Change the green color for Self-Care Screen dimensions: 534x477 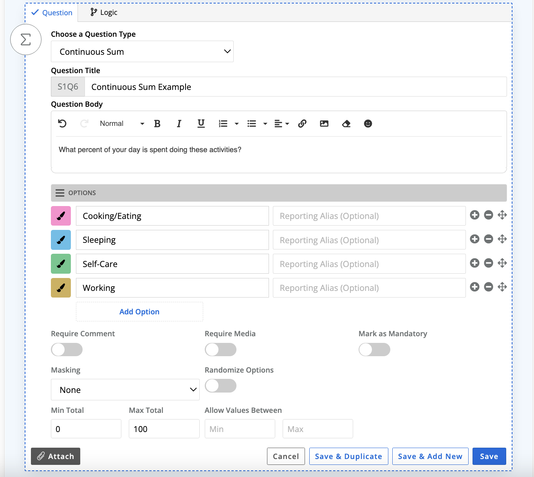61,264
